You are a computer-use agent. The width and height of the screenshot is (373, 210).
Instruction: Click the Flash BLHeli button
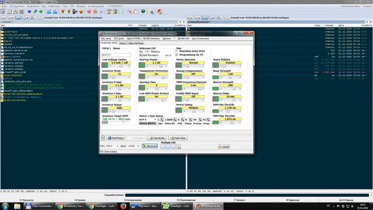click(x=157, y=138)
